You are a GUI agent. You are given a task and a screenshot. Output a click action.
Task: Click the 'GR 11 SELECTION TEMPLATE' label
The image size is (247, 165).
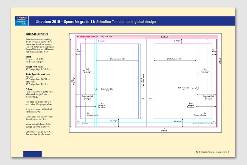point(88,37)
